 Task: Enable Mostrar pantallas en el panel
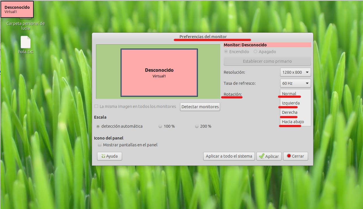pos(100,145)
